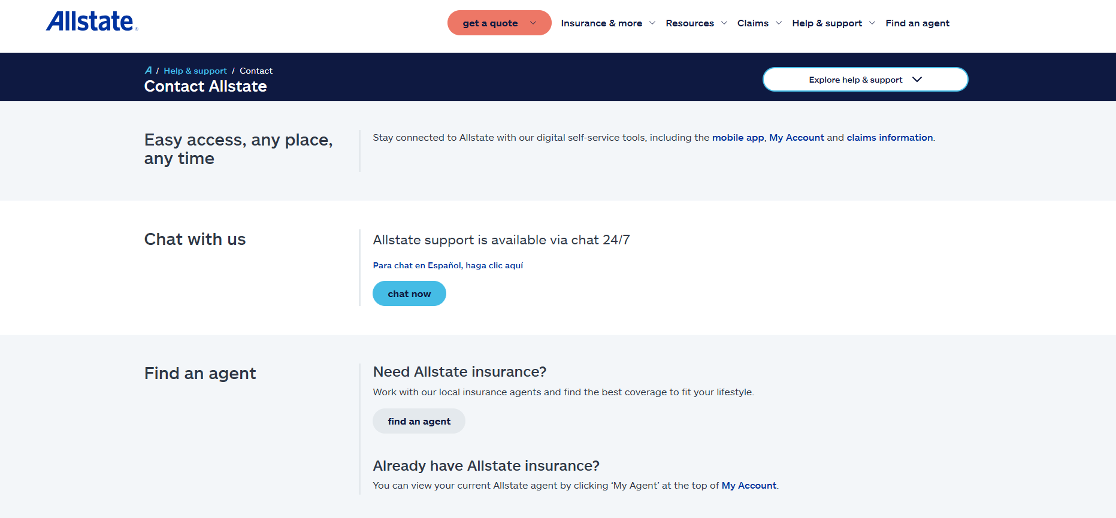Viewport: 1116px width, 518px height.
Task: Expand chevron next to Insurance & more
Action: click(x=652, y=23)
